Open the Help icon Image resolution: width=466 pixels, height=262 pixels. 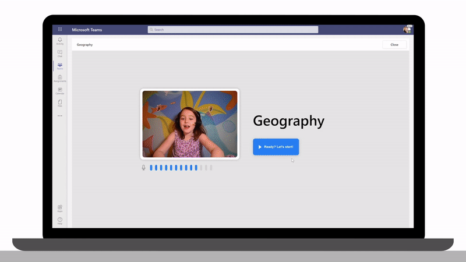(x=60, y=221)
